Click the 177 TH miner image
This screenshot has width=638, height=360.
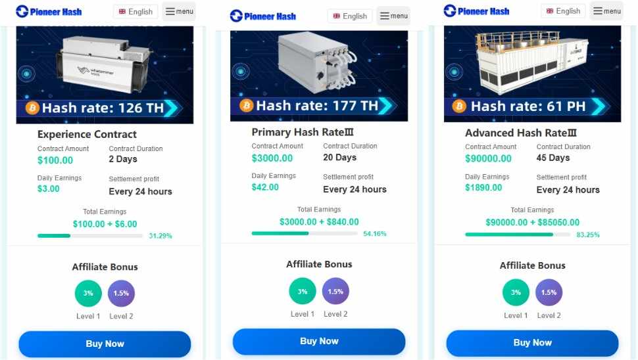tap(319, 76)
